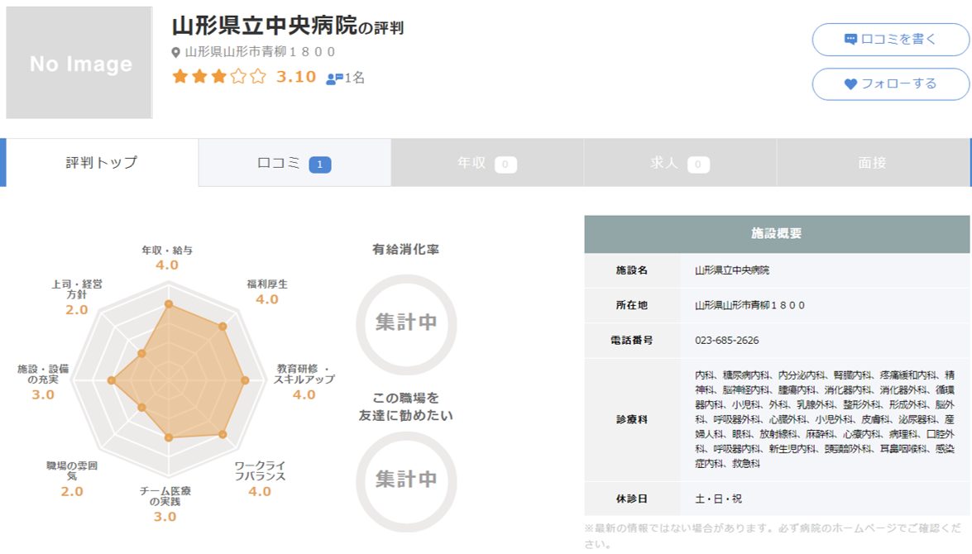
Task: Click the 口コミ count badge
Action: pyautogui.click(x=320, y=165)
